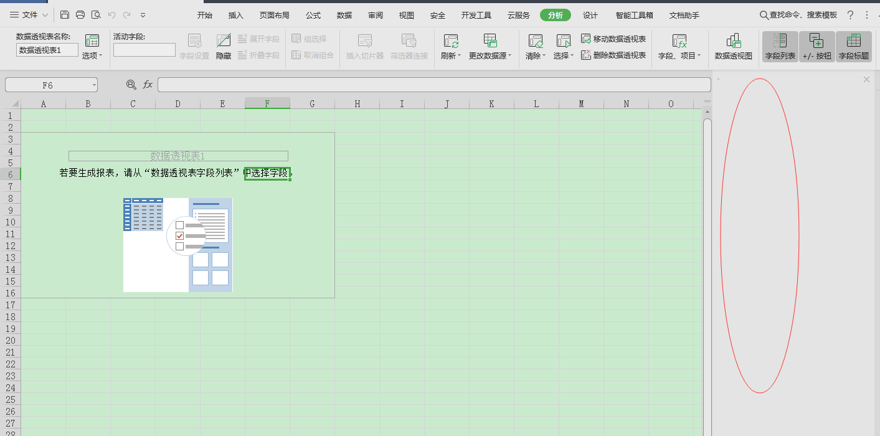Toggle the Field List (字段列表) pane

click(780, 47)
